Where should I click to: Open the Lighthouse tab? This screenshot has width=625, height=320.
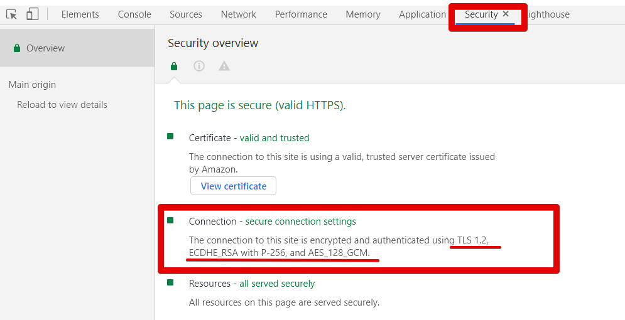pyautogui.click(x=549, y=14)
